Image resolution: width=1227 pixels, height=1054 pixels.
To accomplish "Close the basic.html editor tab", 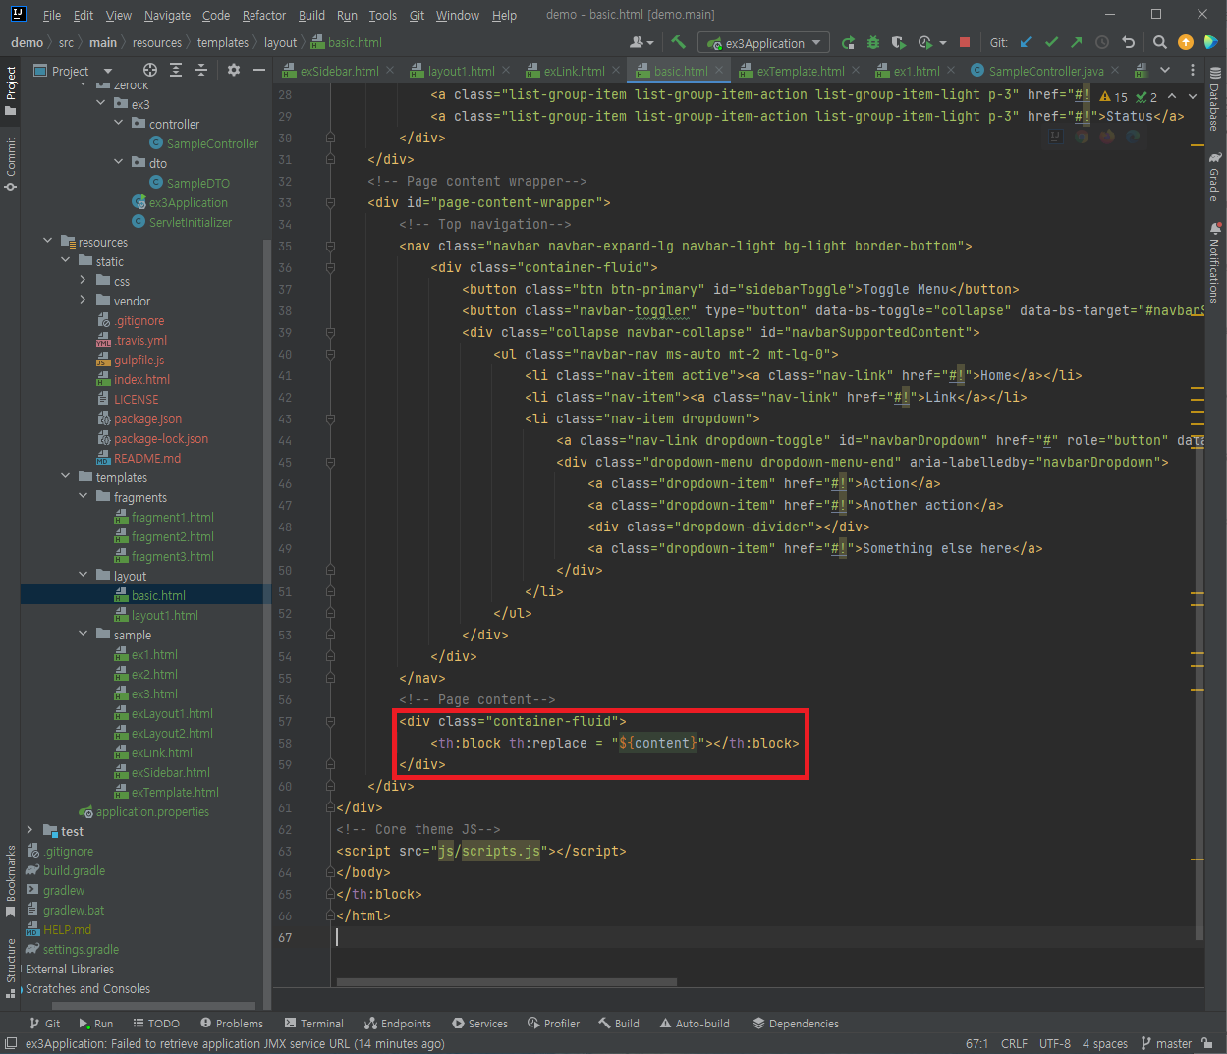I will point(719,70).
